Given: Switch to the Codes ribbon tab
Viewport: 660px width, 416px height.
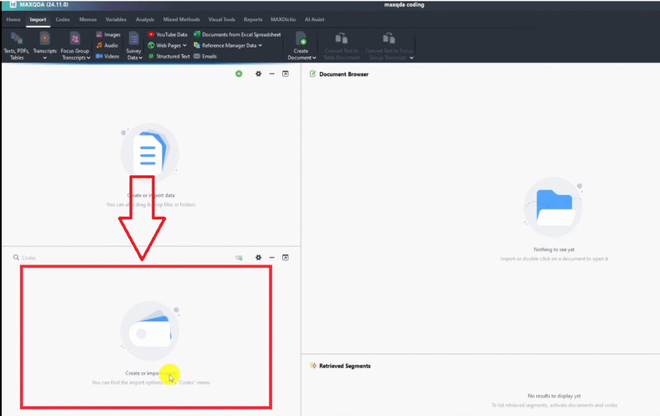Looking at the screenshot, I should [63, 19].
